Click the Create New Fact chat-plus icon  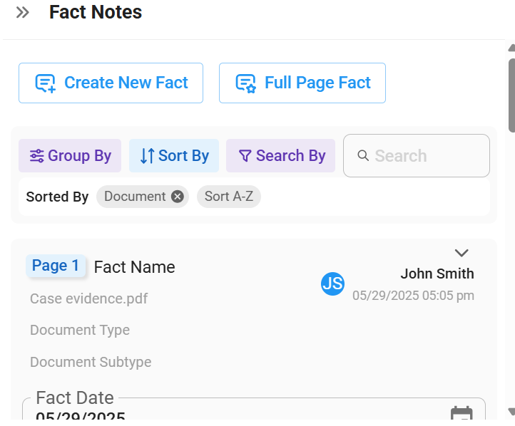46,83
